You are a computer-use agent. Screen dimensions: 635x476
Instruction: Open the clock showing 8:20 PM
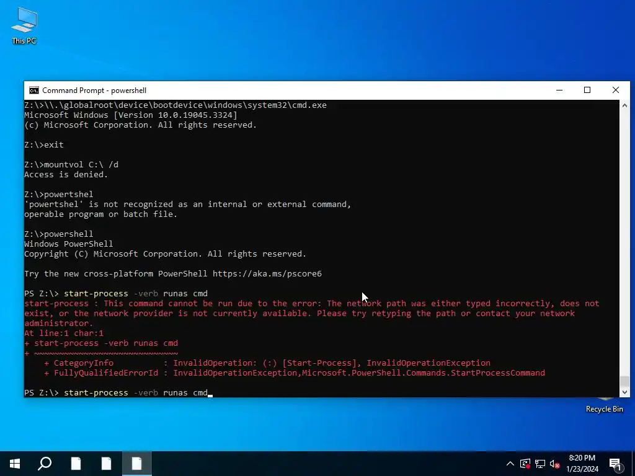tap(582, 464)
